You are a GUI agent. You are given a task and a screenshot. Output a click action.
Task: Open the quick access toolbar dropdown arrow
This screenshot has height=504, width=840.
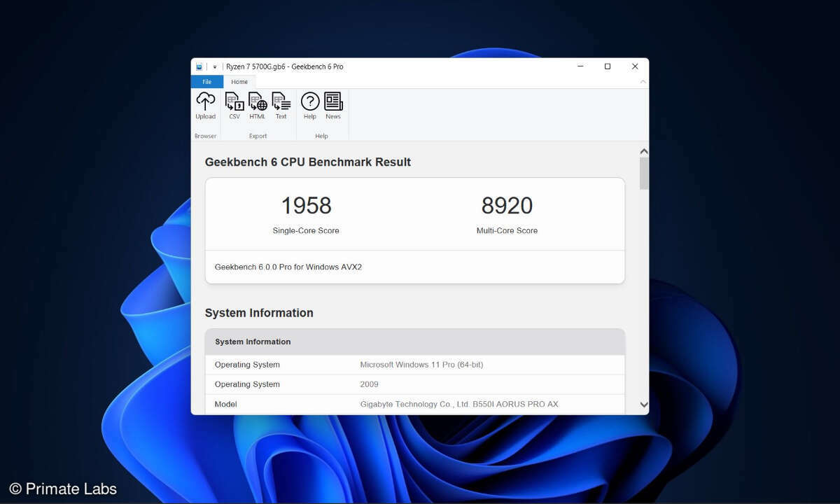point(215,66)
